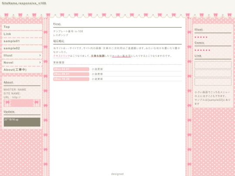Viewport: 235px width, 176px height.
Task: Click the bold 文章を強調 text
Action: tap(98, 56)
